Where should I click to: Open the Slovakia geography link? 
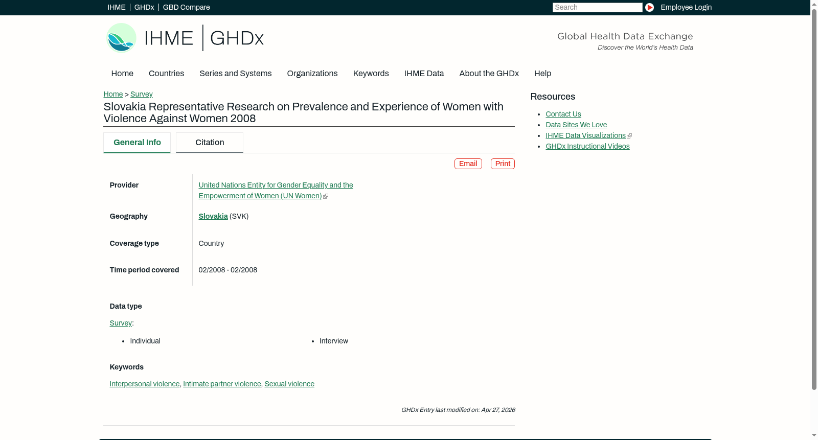coord(213,216)
